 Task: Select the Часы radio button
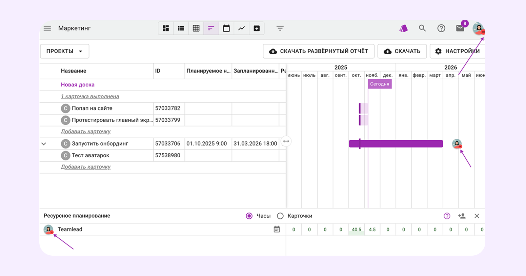coord(249,216)
